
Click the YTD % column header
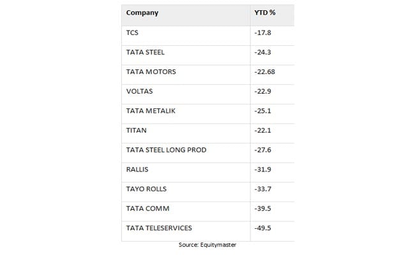coord(265,12)
